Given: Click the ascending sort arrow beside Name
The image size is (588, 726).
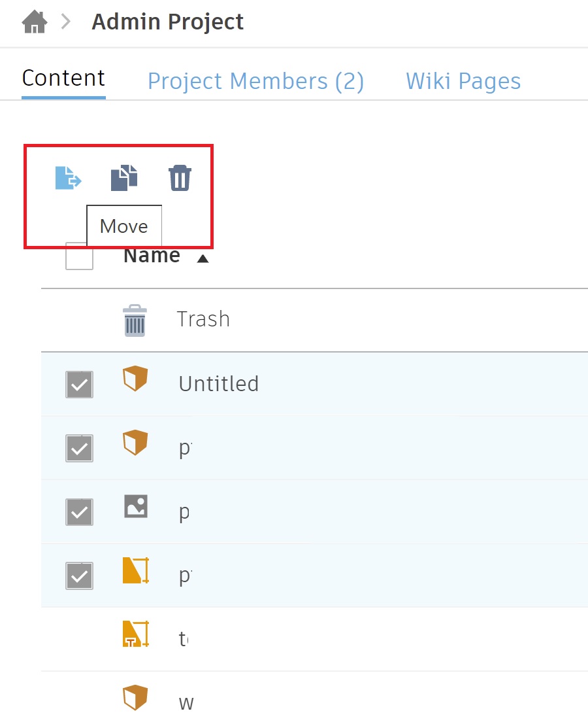Looking at the screenshot, I should (203, 258).
